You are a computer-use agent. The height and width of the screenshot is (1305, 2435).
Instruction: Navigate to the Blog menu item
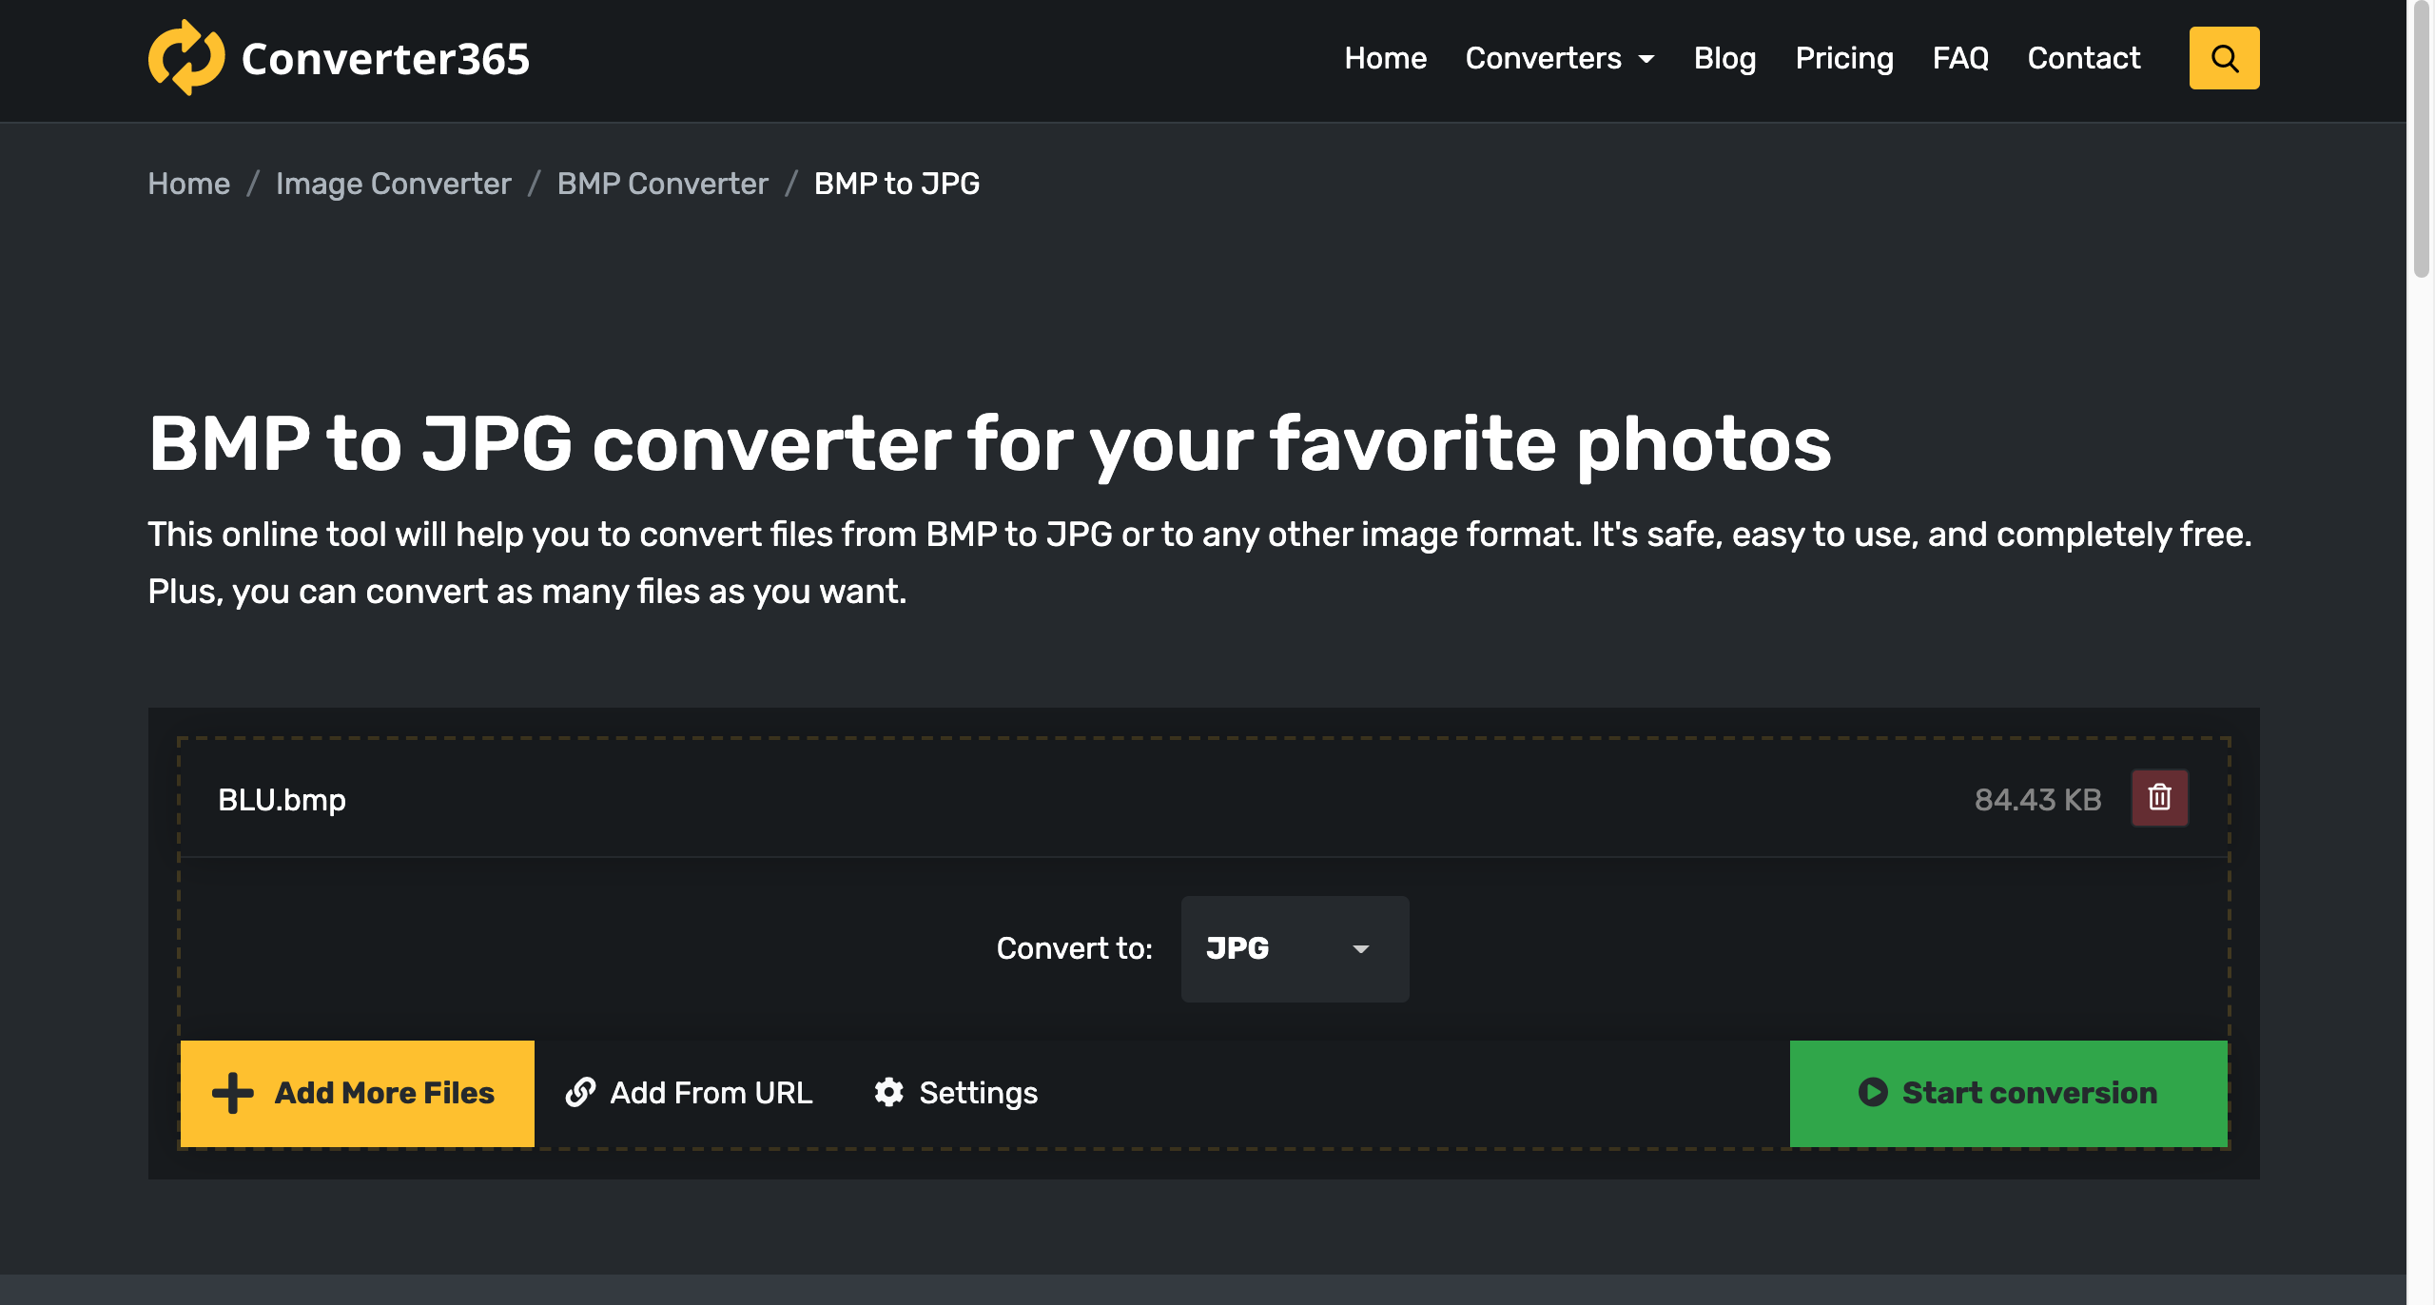1724,58
